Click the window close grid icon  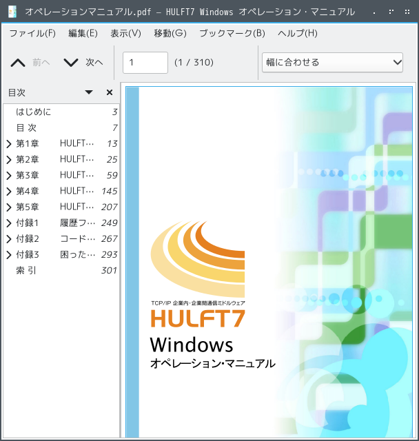pyautogui.click(x=407, y=12)
